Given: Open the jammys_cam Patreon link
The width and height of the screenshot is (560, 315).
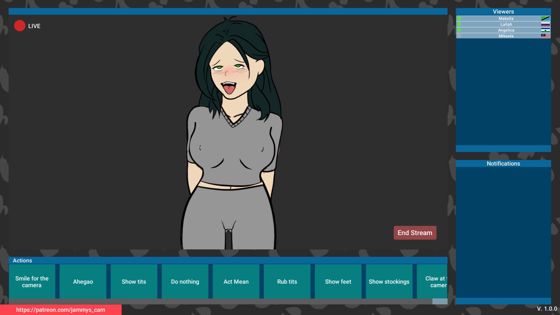Looking at the screenshot, I should 61,310.
